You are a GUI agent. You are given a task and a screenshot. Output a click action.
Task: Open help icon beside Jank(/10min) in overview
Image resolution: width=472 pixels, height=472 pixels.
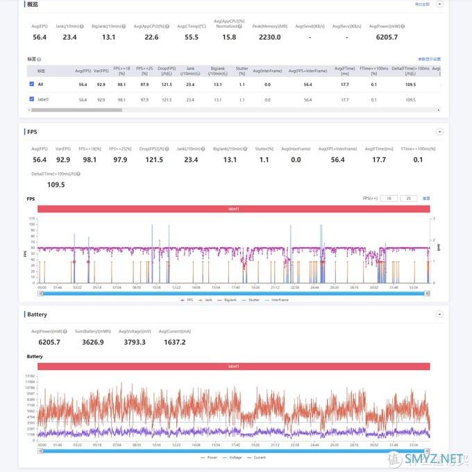(x=82, y=26)
